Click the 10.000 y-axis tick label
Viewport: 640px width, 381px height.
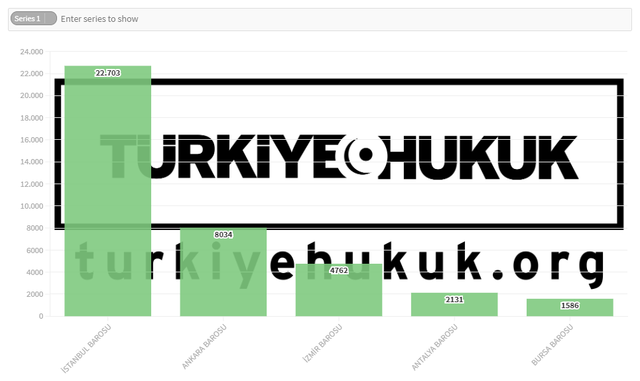coord(31,206)
